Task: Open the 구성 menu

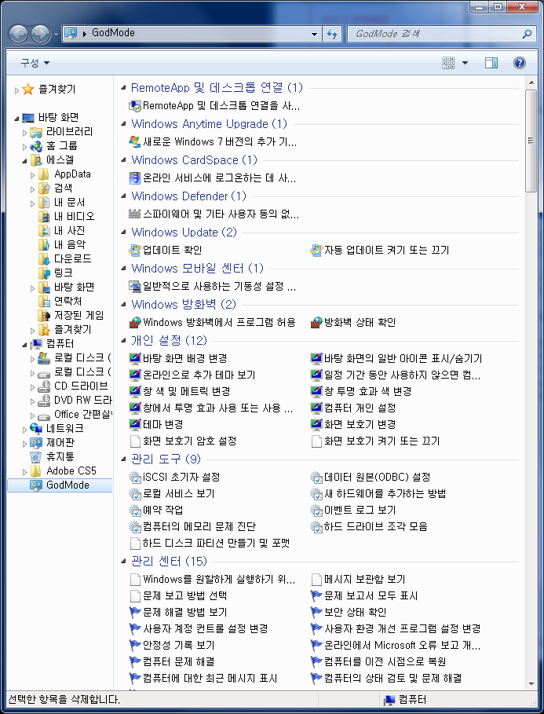Action: (35, 63)
